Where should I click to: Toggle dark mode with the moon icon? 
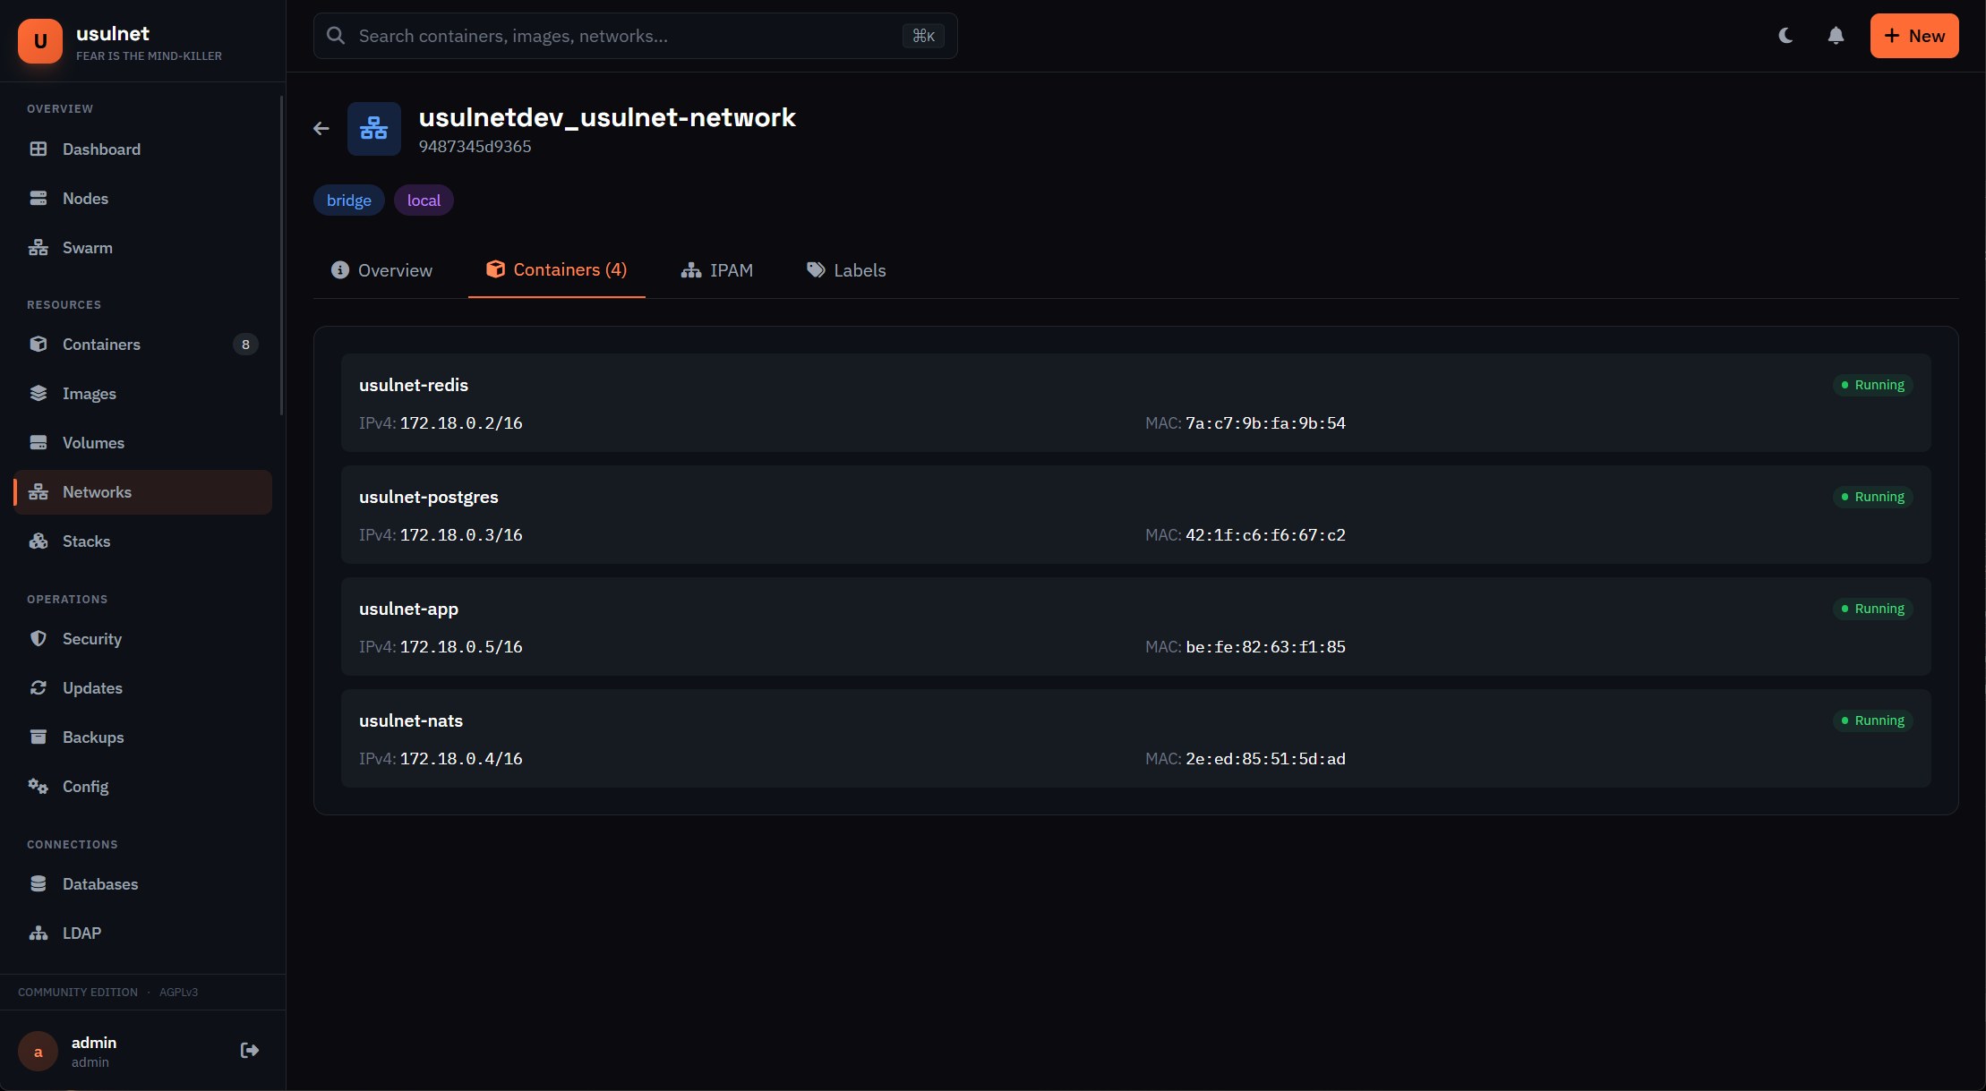[1785, 36]
